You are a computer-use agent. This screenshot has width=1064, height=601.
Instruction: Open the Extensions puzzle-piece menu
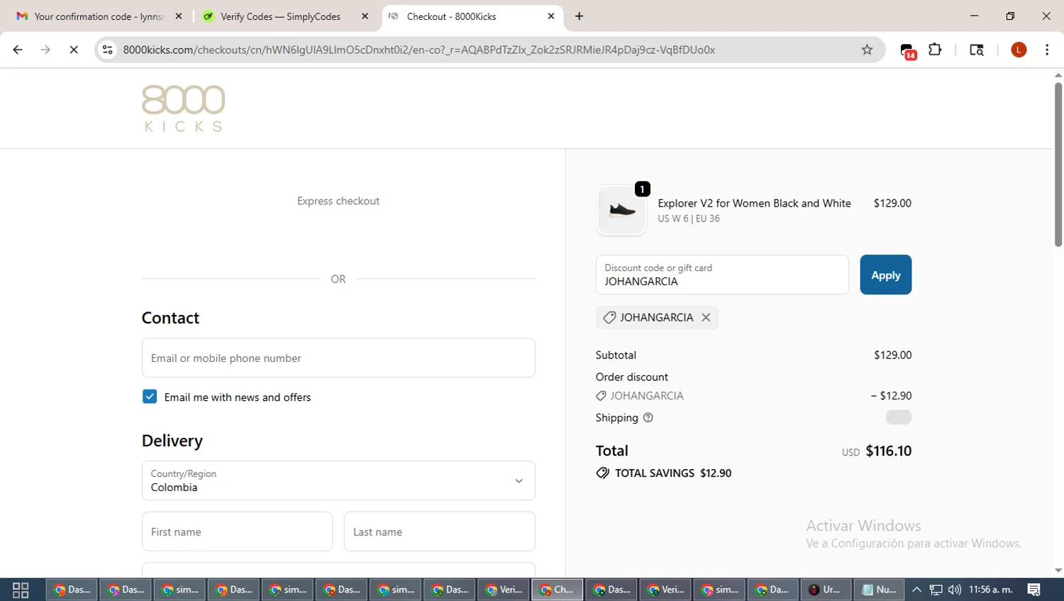(935, 50)
